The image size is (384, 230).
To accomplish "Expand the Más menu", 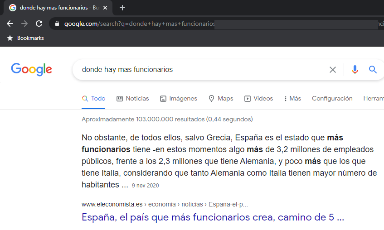I will click(293, 99).
